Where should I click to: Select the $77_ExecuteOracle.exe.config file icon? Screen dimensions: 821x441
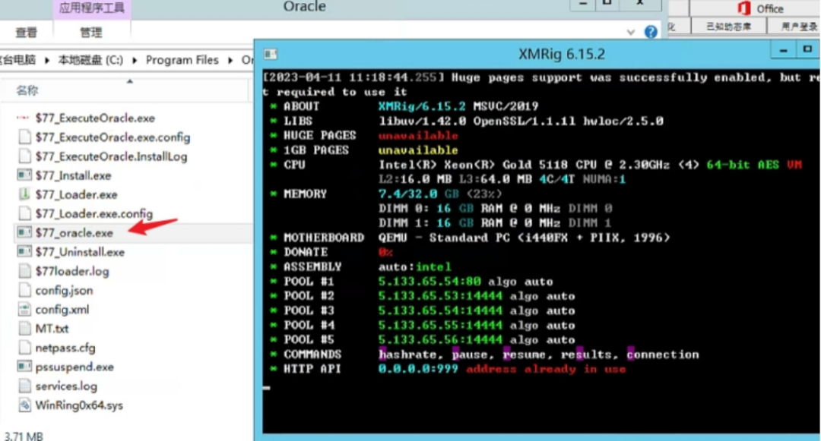pyautogui.click(x=24, y=137)
